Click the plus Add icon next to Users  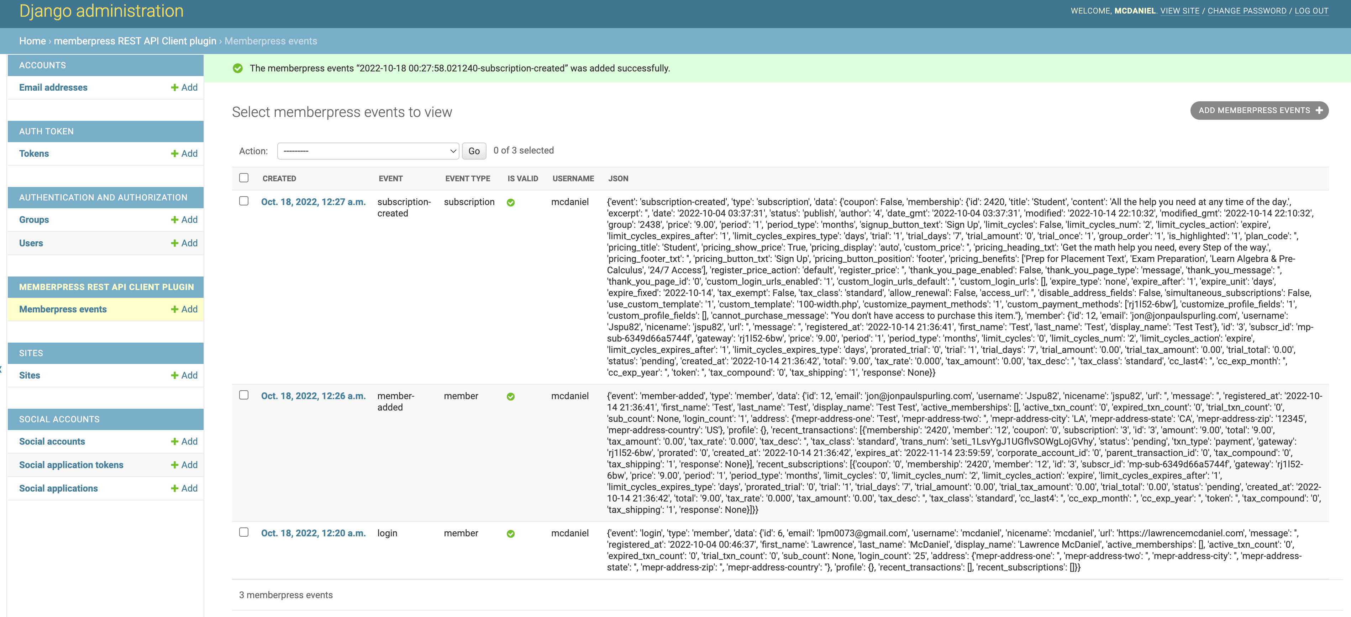point(175,242)
